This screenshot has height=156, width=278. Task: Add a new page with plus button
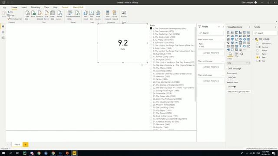click(x=25, y=144)
